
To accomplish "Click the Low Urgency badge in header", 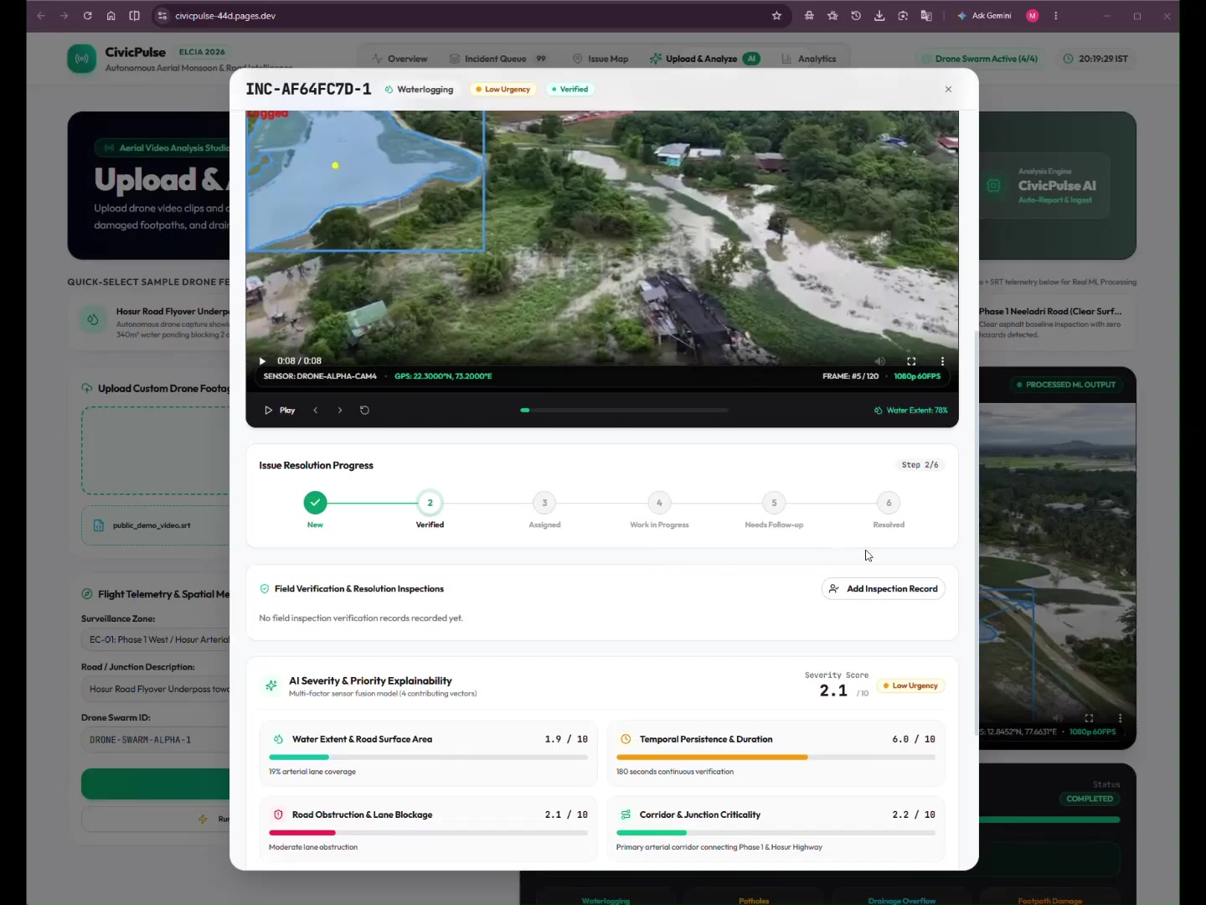I will pyautogui.click(x=502, y=89).
